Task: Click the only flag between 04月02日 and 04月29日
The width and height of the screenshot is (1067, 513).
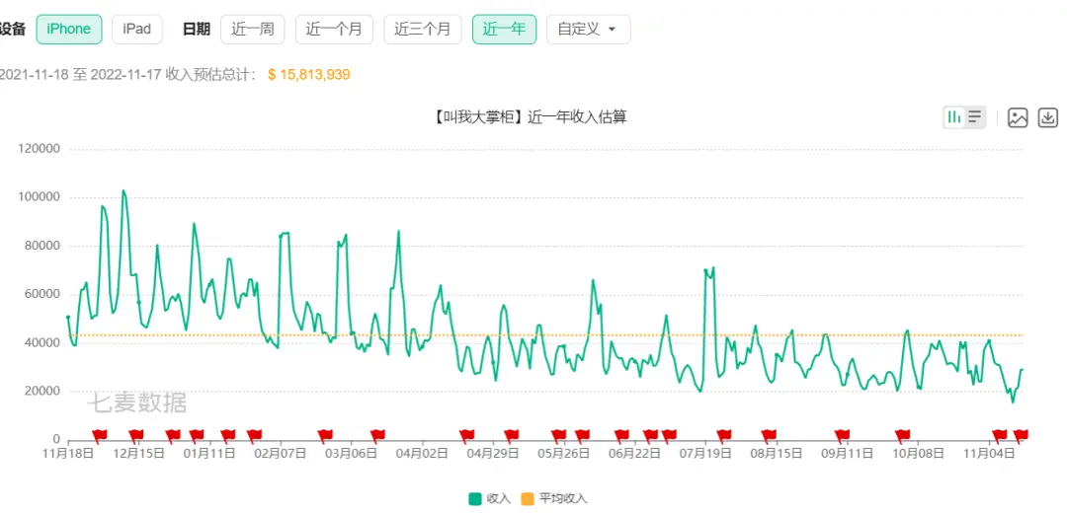Action: click(x=466, y=435)
